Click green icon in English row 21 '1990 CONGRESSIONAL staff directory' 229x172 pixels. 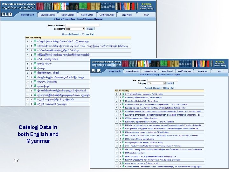click(x=123, y=163)
